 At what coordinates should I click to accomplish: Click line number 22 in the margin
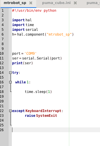point(2,111)
